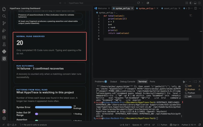This screenshot has height=127, width=203.
Task: Open the Manage gear menu
Action: pos(4,118)
